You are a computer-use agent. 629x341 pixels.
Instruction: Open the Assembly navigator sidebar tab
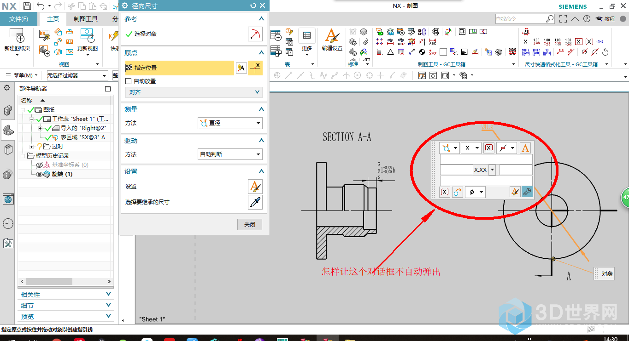pyautogui.click(x=8, y=110)
